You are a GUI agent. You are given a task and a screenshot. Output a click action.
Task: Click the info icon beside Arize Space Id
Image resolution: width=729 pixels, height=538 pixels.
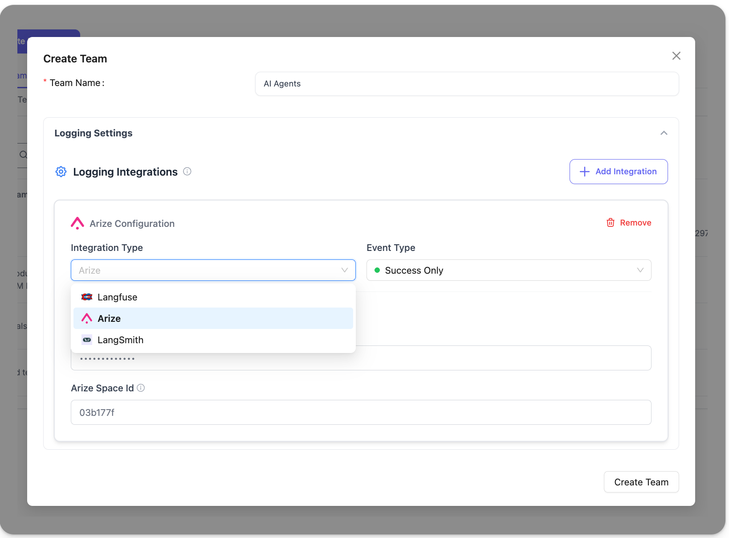click(x=141, y=388)
